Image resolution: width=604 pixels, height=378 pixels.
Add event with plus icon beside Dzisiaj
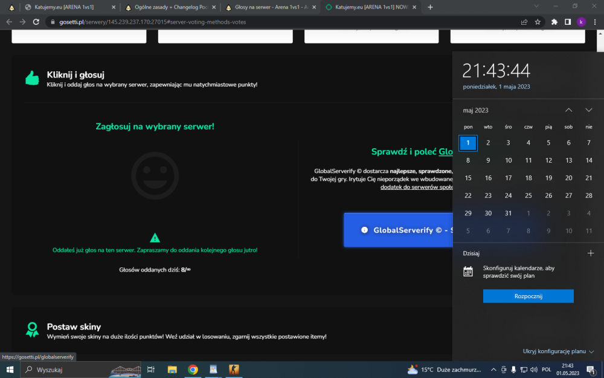click(x=591, y=253)
